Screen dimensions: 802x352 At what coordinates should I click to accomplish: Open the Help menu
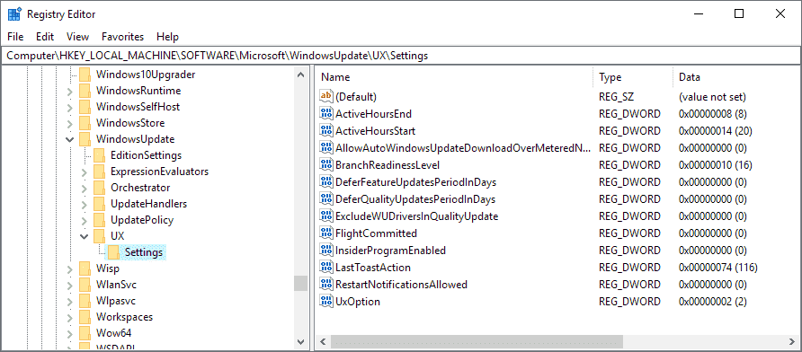pos(168,37)
